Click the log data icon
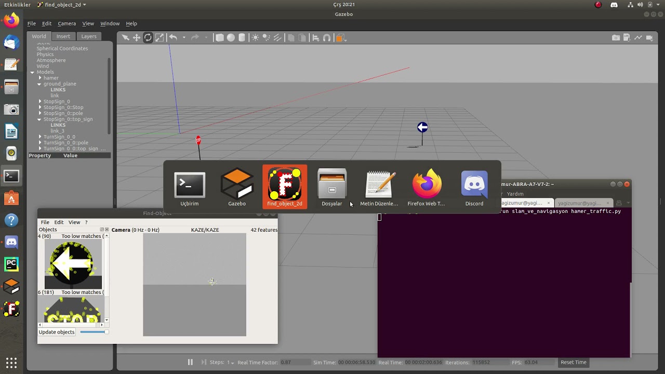Viewport: 665px width, 374px height. pos(628,37)
